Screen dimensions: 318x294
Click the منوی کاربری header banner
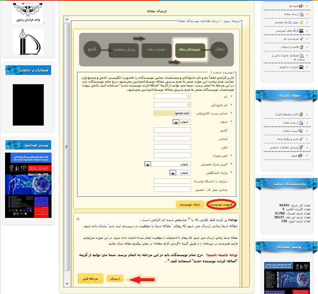(x=287, y=95)
